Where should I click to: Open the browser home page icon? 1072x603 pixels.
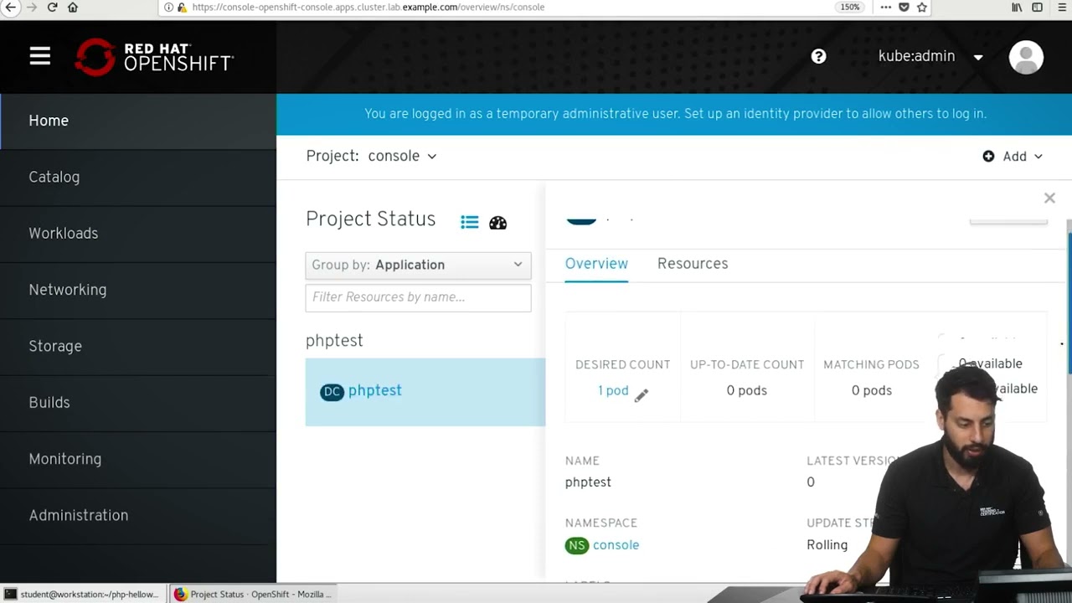(x=73, y=7)
